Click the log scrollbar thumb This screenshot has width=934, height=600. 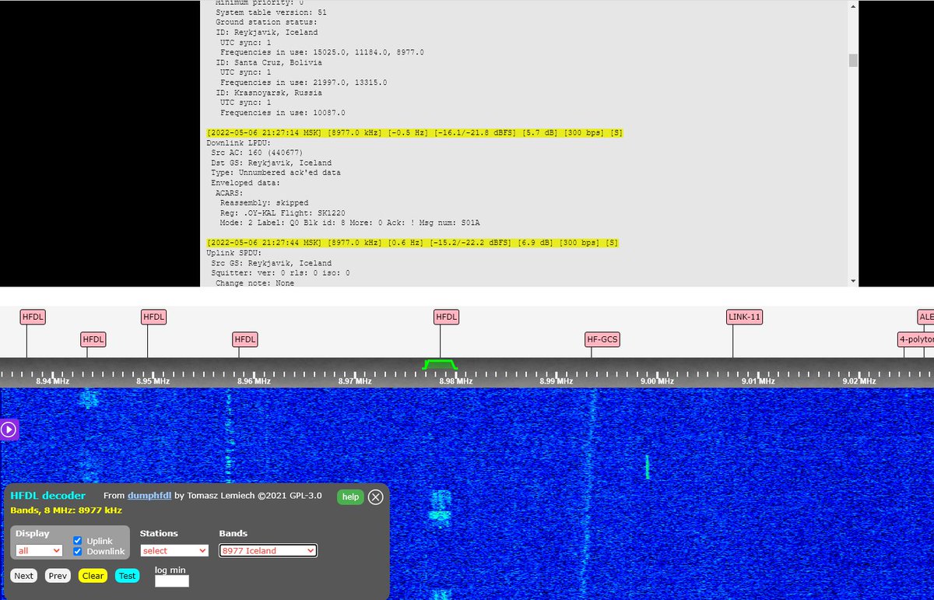coord(853,61)
